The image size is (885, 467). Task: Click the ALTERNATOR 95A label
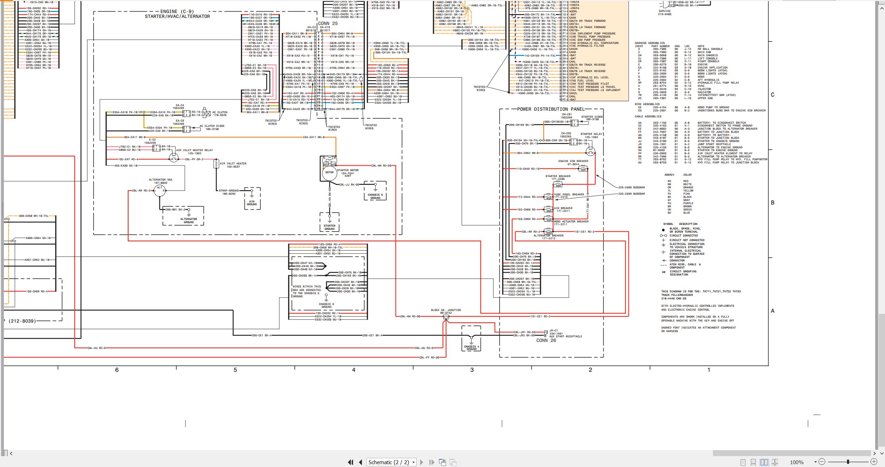160,180
